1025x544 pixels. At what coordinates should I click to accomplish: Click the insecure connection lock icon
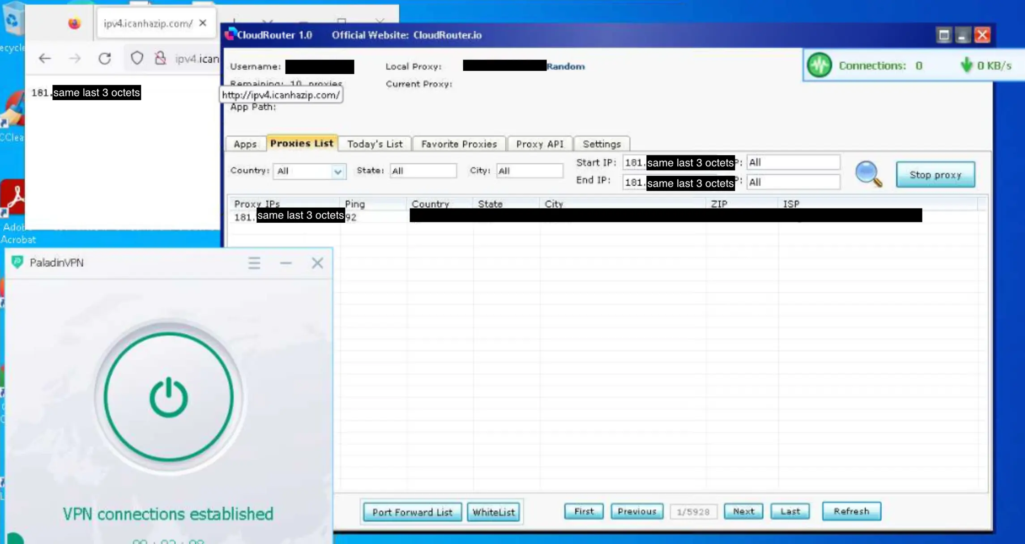pyautogui.click(x=160, y=59)
